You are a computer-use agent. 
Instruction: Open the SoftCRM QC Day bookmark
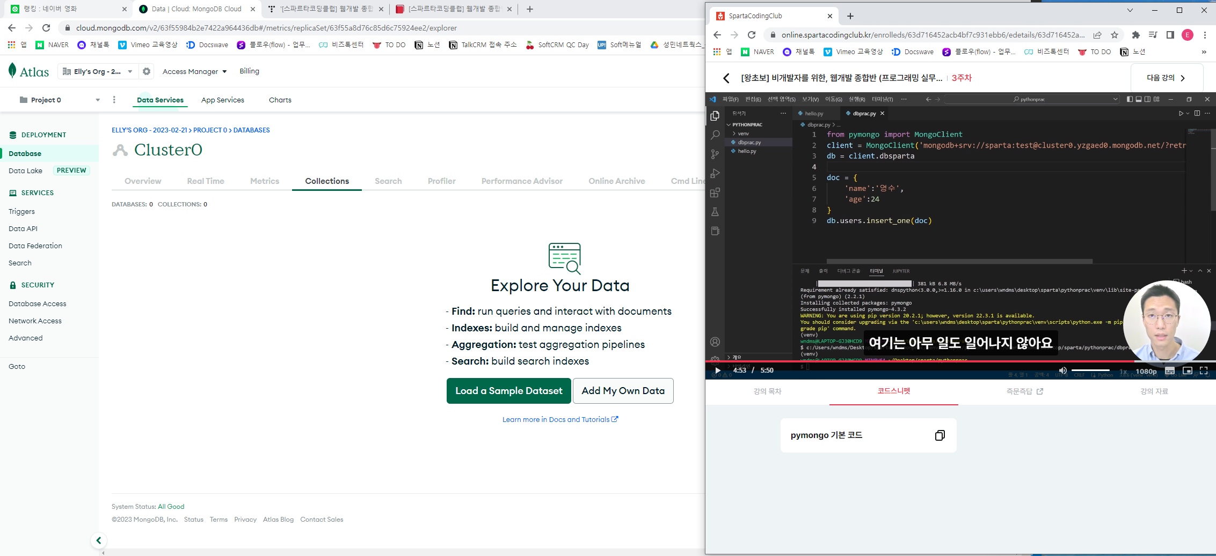(x=557, y=45)
